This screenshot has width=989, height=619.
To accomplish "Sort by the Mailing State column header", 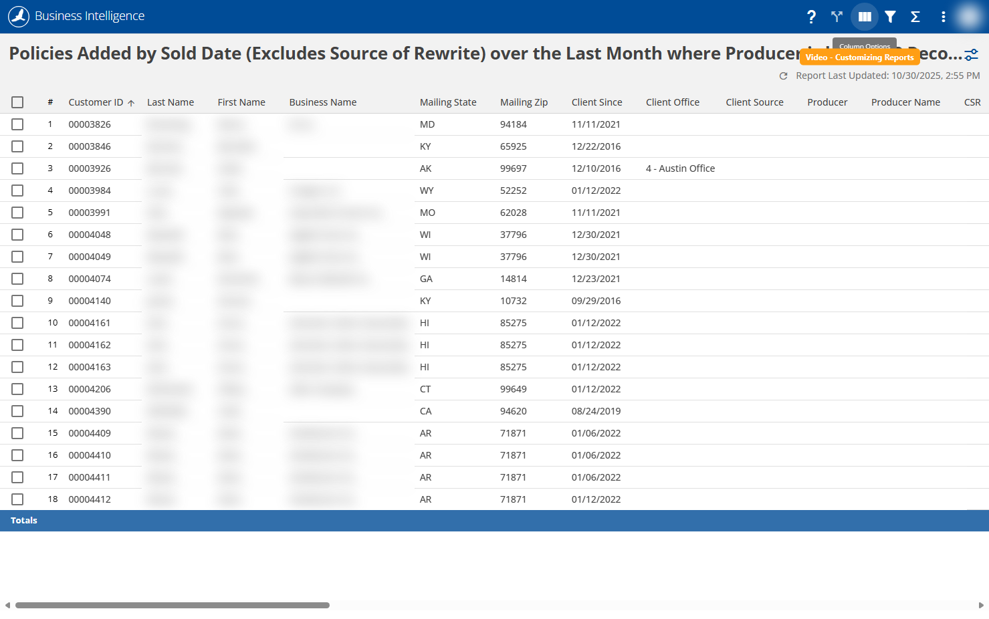I will (448, 102).
